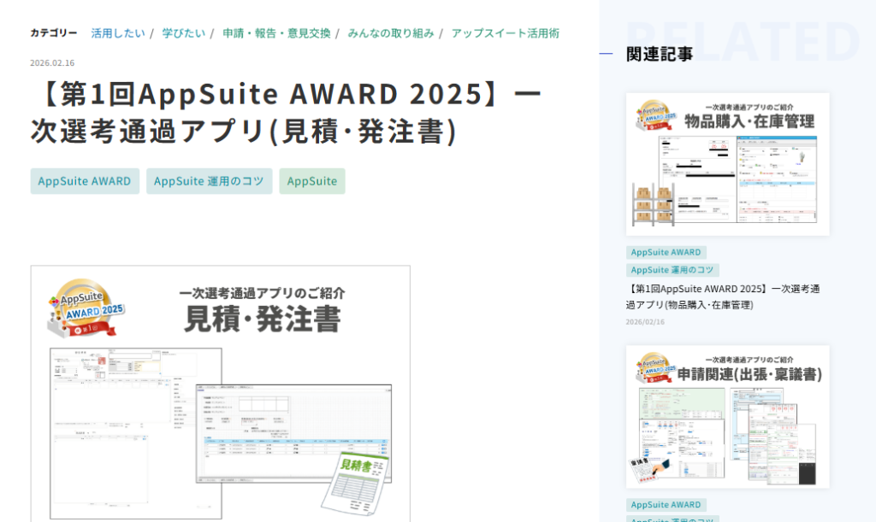The height and width of the screenshot is (522, 876).
Task: Click the AppSuite 運用のコツ tag under the headline
Action: pos(210,181)
